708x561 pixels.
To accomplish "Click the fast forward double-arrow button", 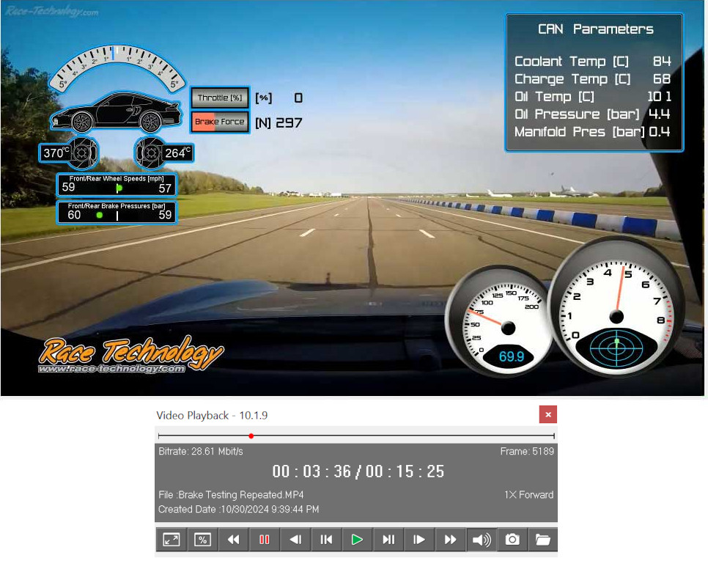I will point(450,540).
